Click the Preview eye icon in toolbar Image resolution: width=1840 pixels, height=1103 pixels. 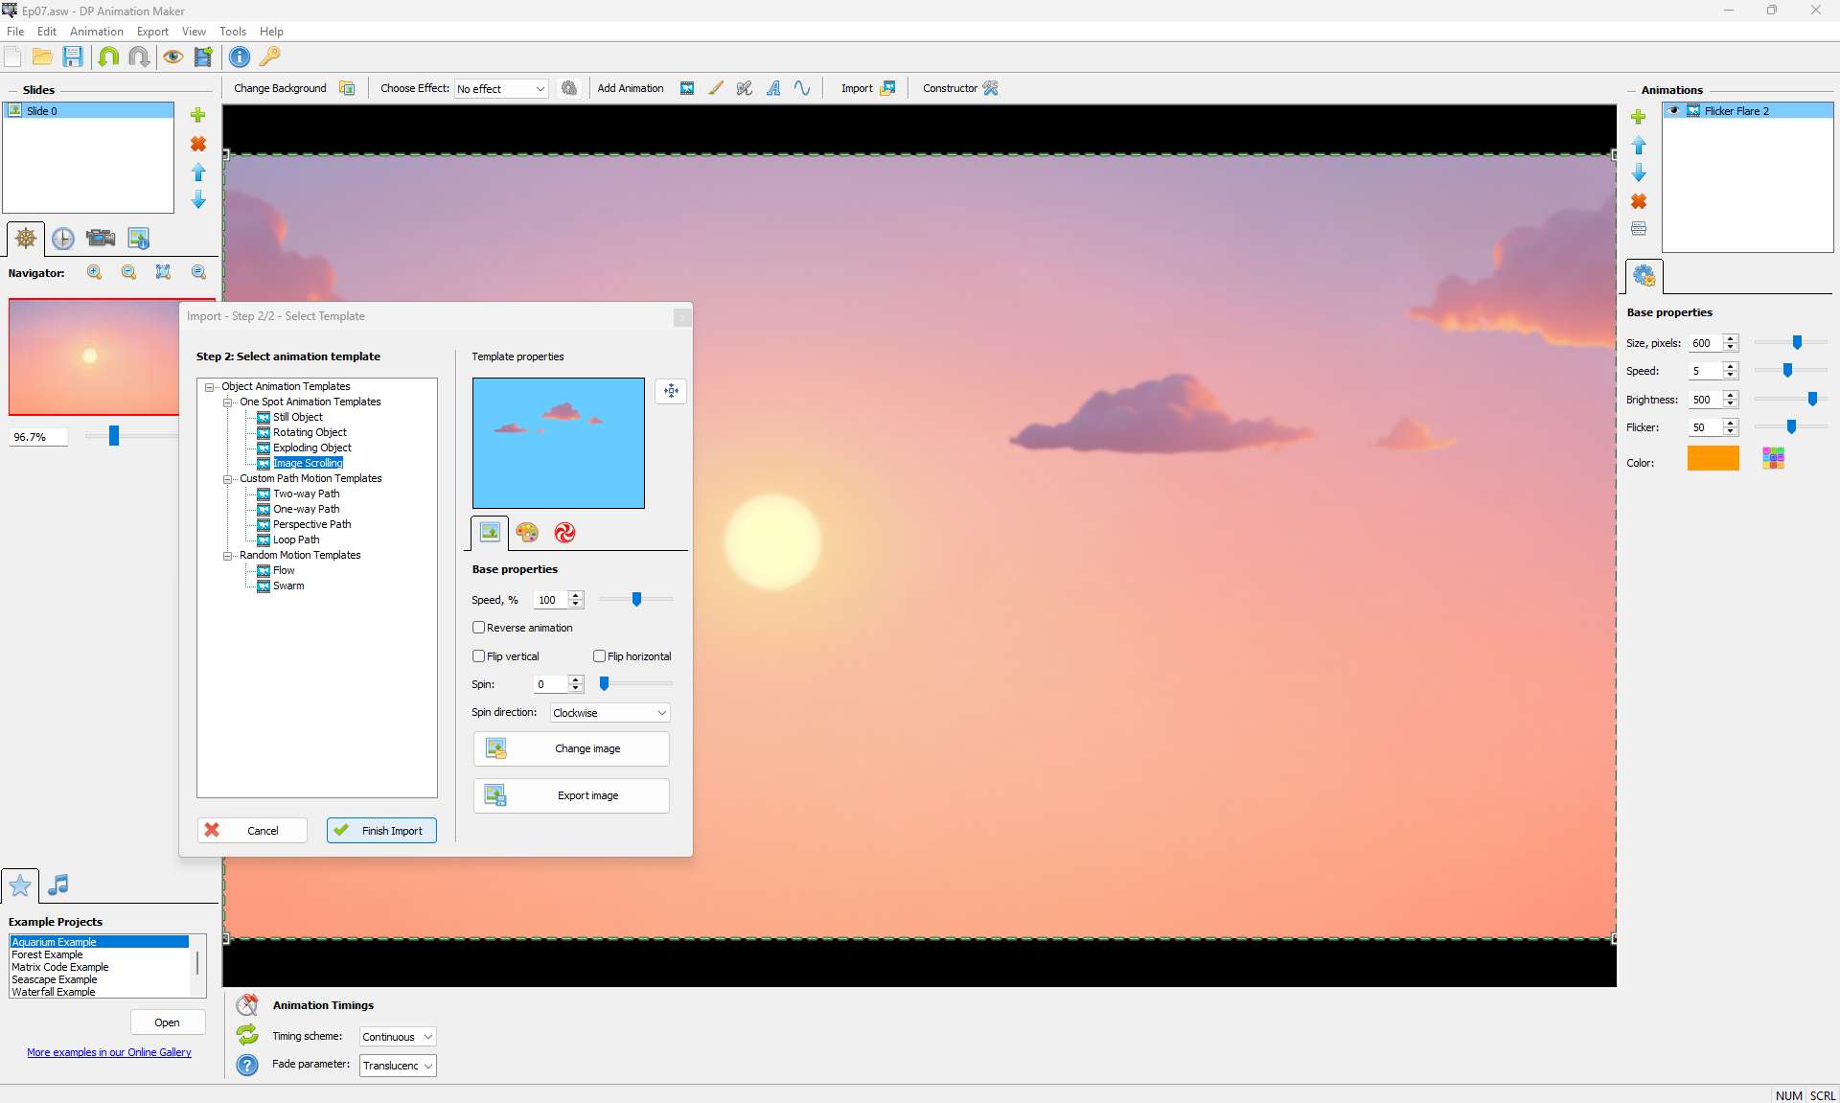point(172,57)
